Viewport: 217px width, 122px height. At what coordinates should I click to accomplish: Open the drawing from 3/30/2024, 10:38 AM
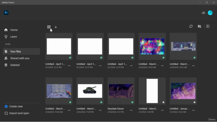59,91
